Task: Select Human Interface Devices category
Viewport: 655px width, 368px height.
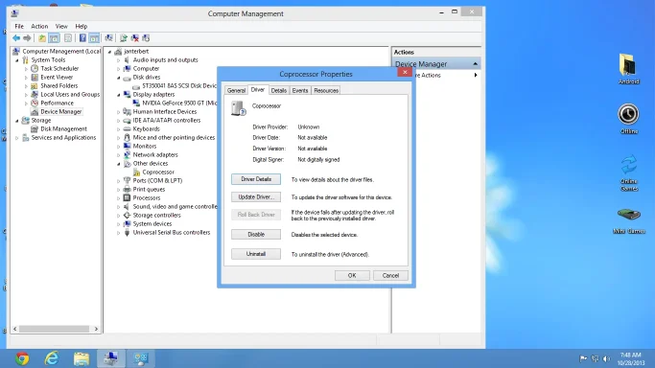Action: pyautogui.click(x=165, y=111)
